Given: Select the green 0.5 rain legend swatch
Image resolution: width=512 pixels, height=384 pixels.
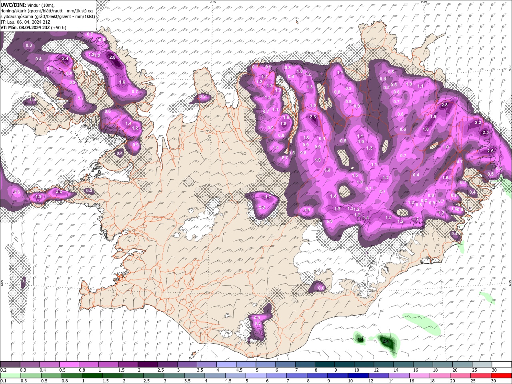Looking at the screenshot, I should pyautogui.click(x=51, y=376).
